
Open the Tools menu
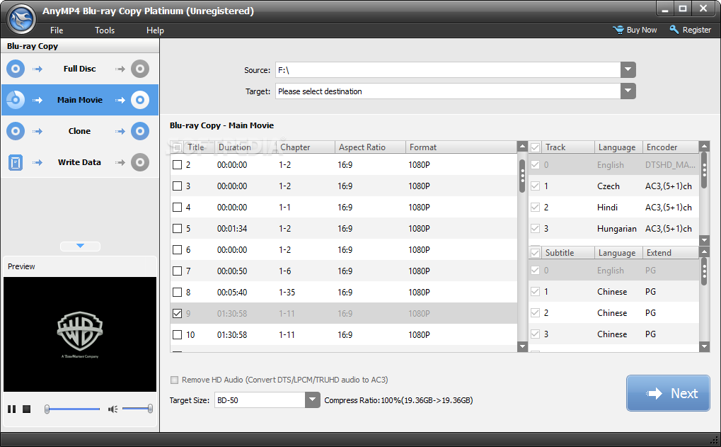[105, 30]
